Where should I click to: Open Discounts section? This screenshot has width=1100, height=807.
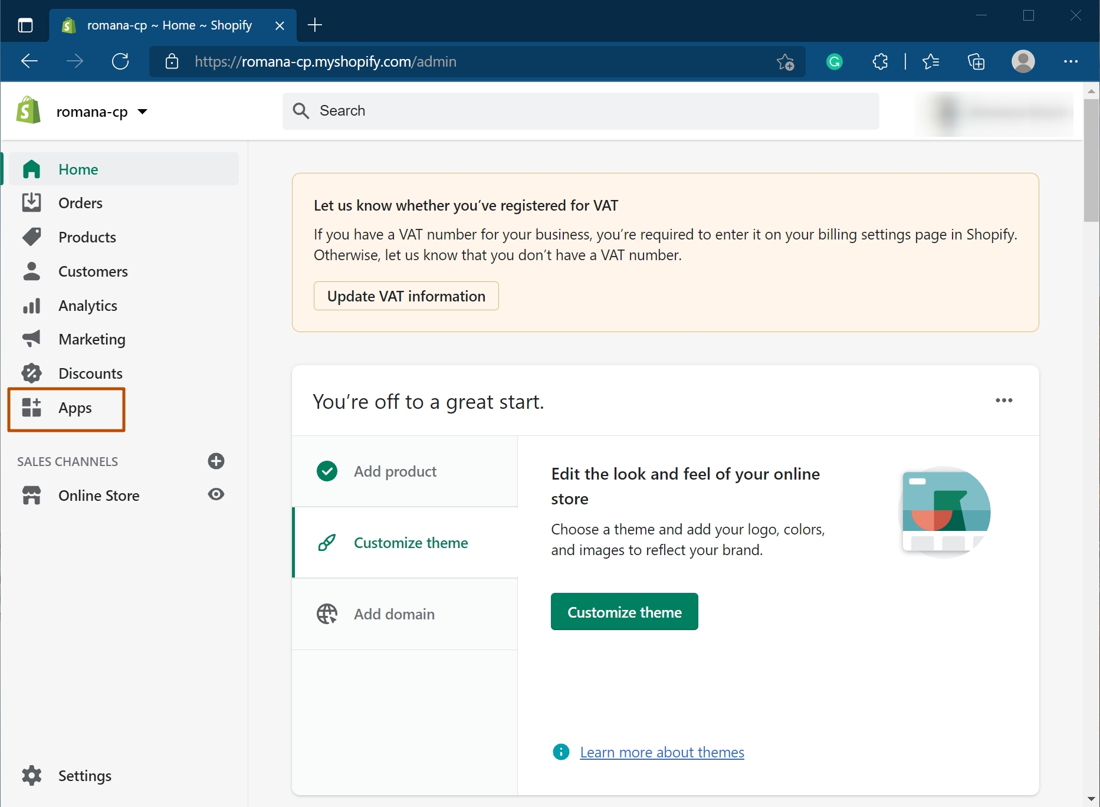[x=124, y=373]
